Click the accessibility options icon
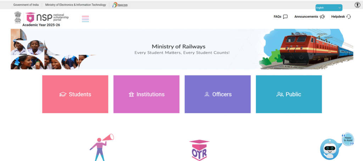 point(357,5)
